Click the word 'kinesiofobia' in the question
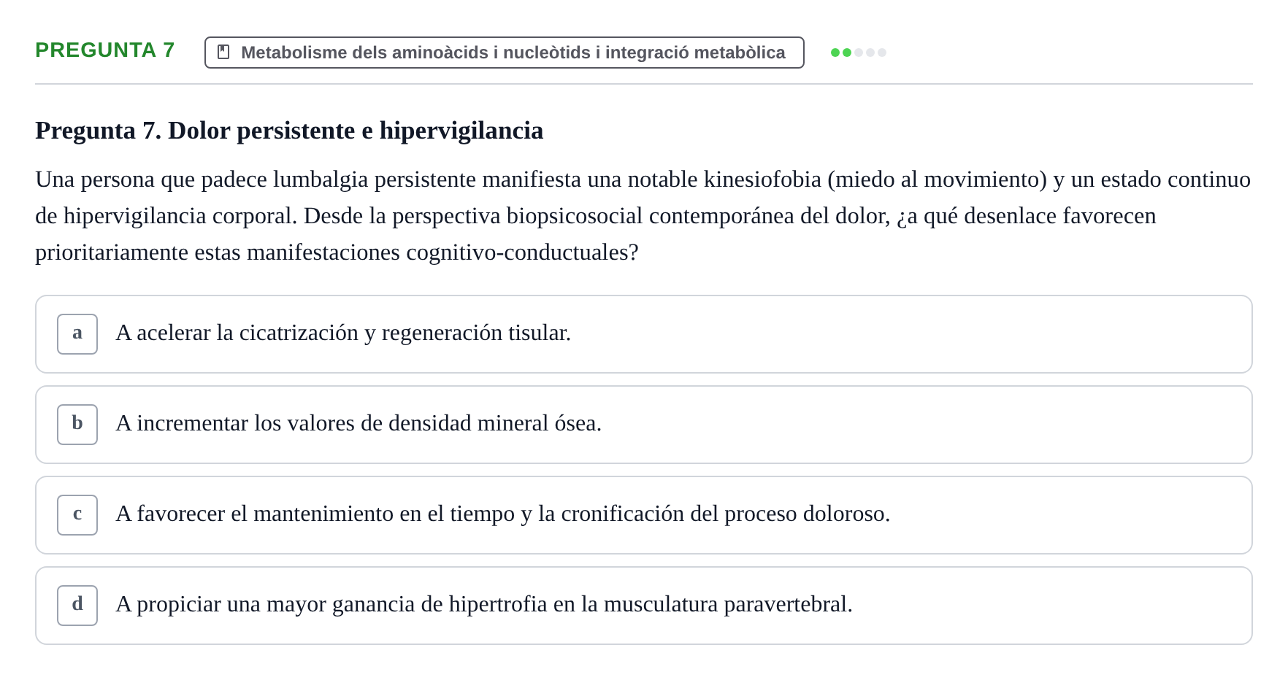This screenshot has width=1288, height=680. (x=762, y=179)
